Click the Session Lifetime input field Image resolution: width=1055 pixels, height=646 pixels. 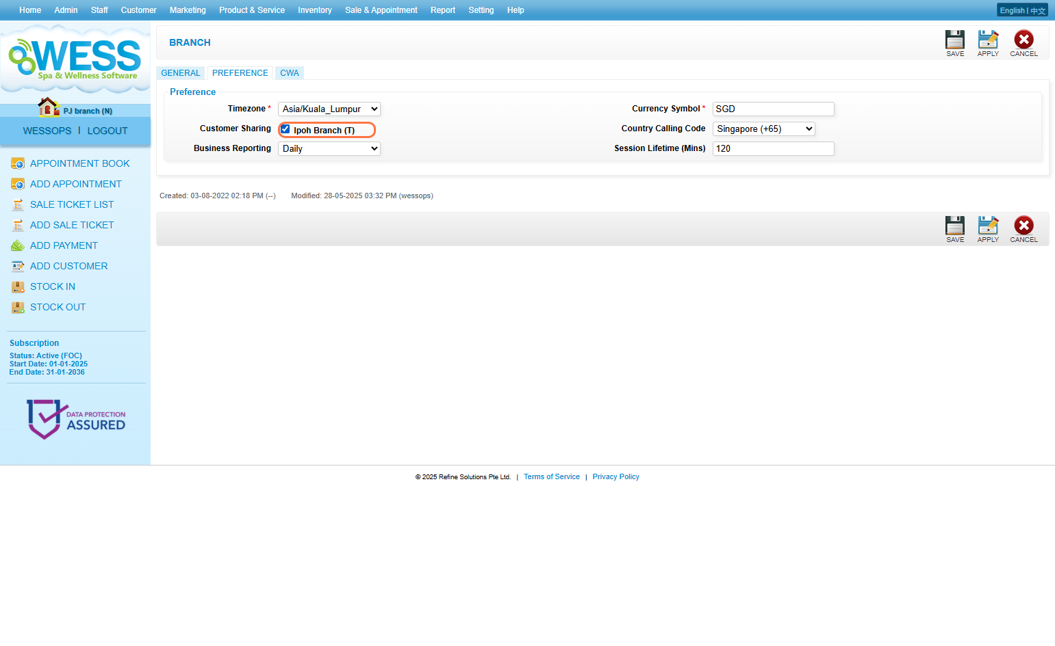(773, 149)
